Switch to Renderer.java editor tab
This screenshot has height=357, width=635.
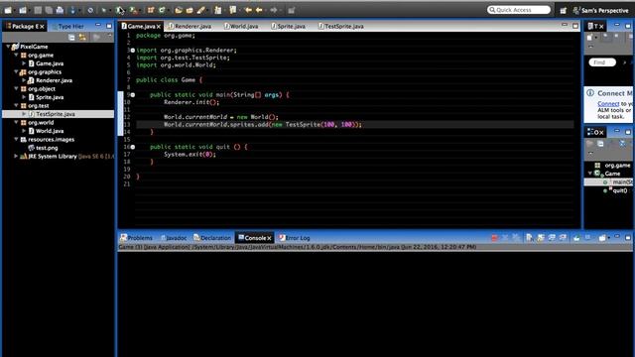190,26
